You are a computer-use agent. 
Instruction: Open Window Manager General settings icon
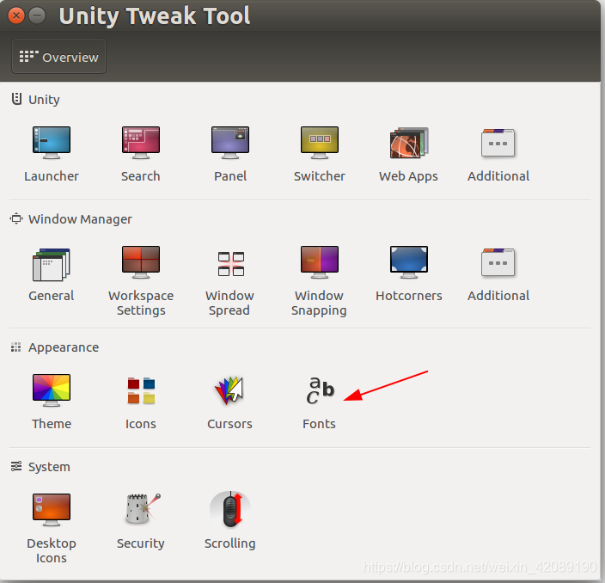click(52, 265)
